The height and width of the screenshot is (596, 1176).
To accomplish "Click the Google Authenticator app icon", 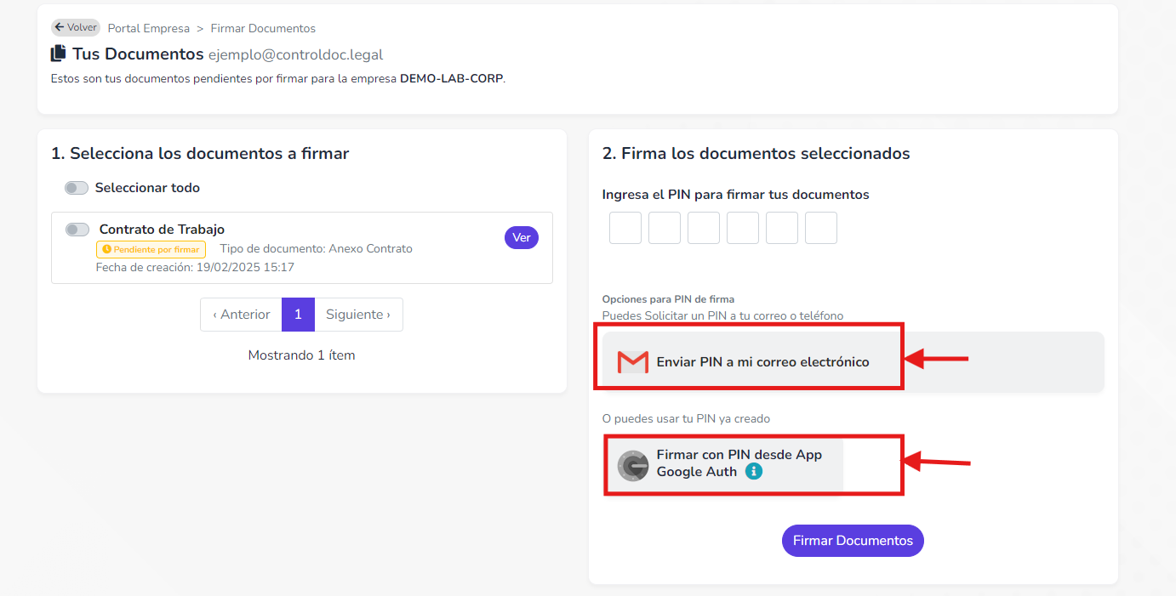I will pos(633,466).
